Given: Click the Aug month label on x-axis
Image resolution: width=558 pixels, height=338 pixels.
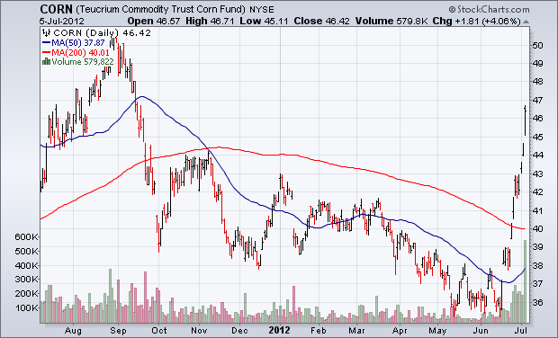Looking at the screenshot, I should coord(73,331).
